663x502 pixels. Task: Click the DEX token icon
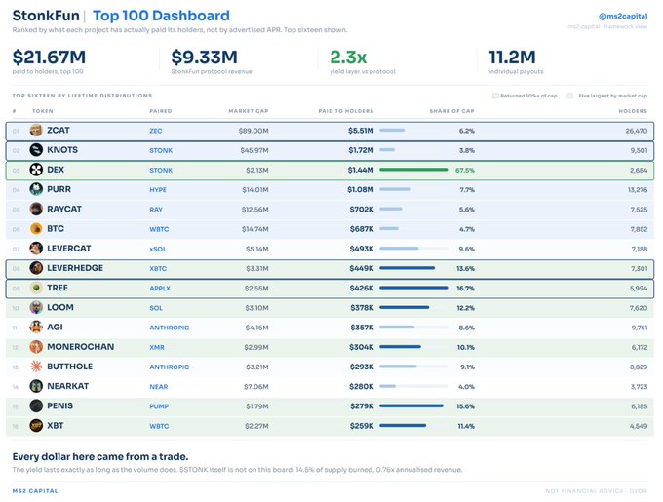tap(36, 170)
